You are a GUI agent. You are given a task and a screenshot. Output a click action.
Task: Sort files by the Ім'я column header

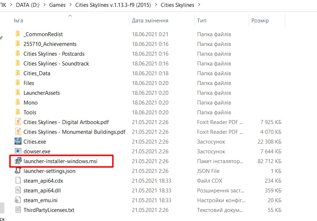click(x=18, y=21)
